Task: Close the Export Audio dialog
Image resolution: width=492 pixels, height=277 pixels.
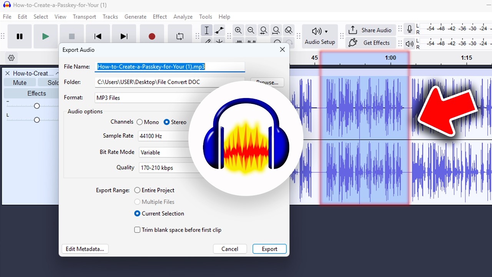Action: (283, 50)
